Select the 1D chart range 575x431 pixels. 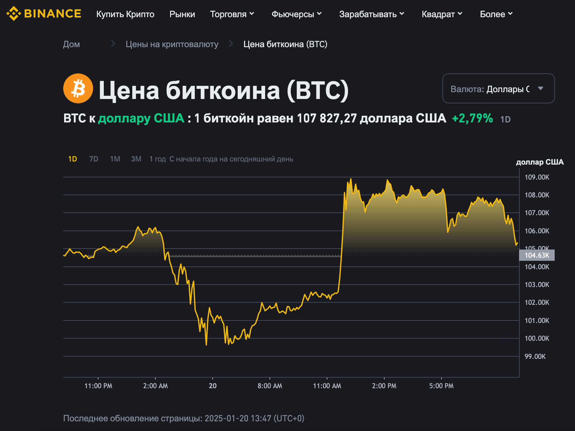coord(73,159)
